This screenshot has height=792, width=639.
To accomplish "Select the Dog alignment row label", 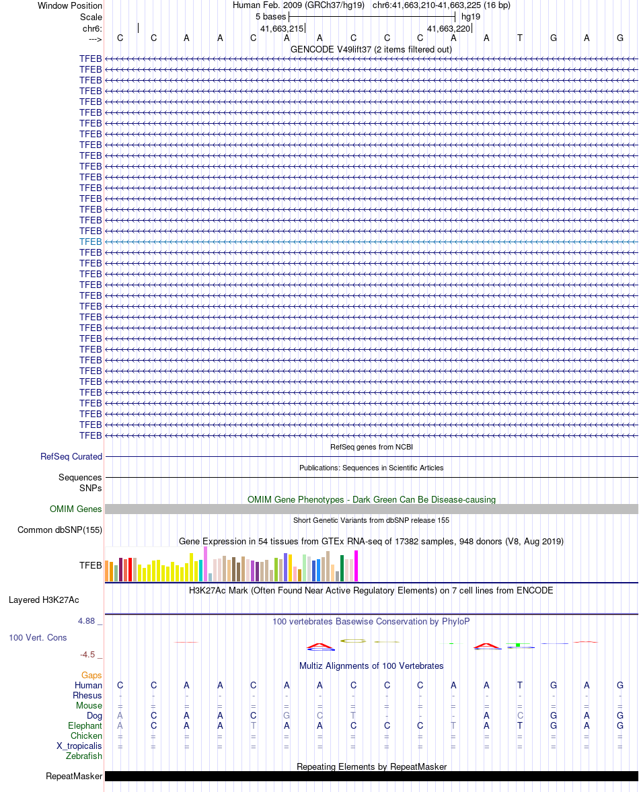I will tap(94, 716).
